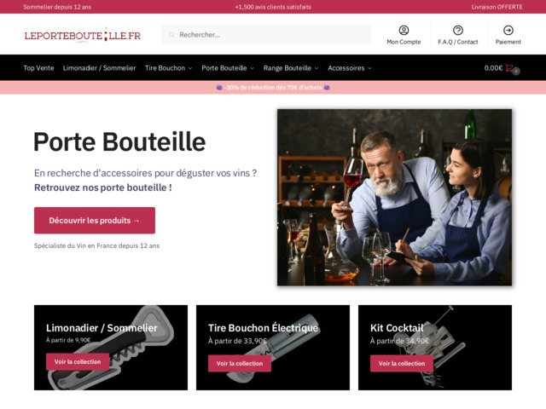
Task: Click Découvrir les produits button
Action: tap(95, 220)
